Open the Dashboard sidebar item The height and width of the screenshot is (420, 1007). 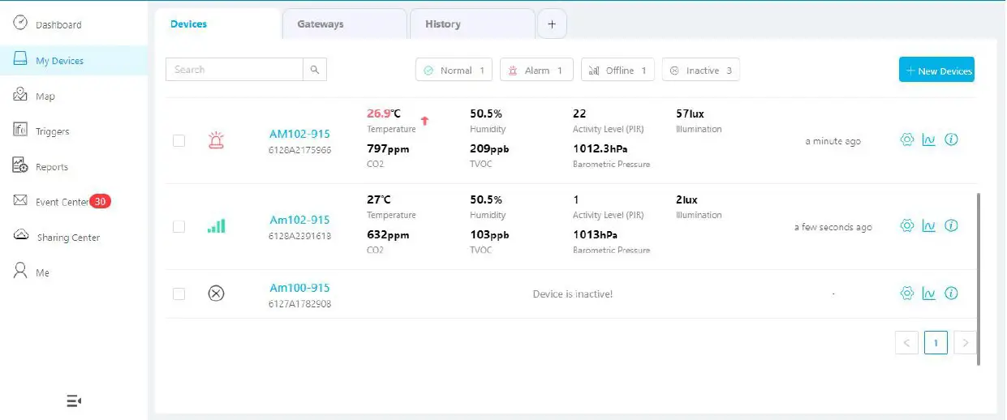coord(58,24)
